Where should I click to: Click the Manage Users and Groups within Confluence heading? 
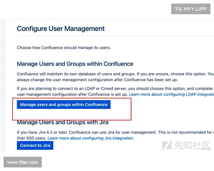coord(75,64)
